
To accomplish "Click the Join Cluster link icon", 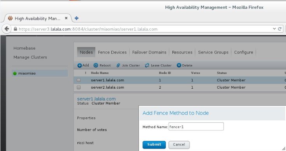I will (118, 65).
